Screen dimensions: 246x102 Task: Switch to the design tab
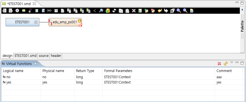pyautogui.click(x=7, y=56)
